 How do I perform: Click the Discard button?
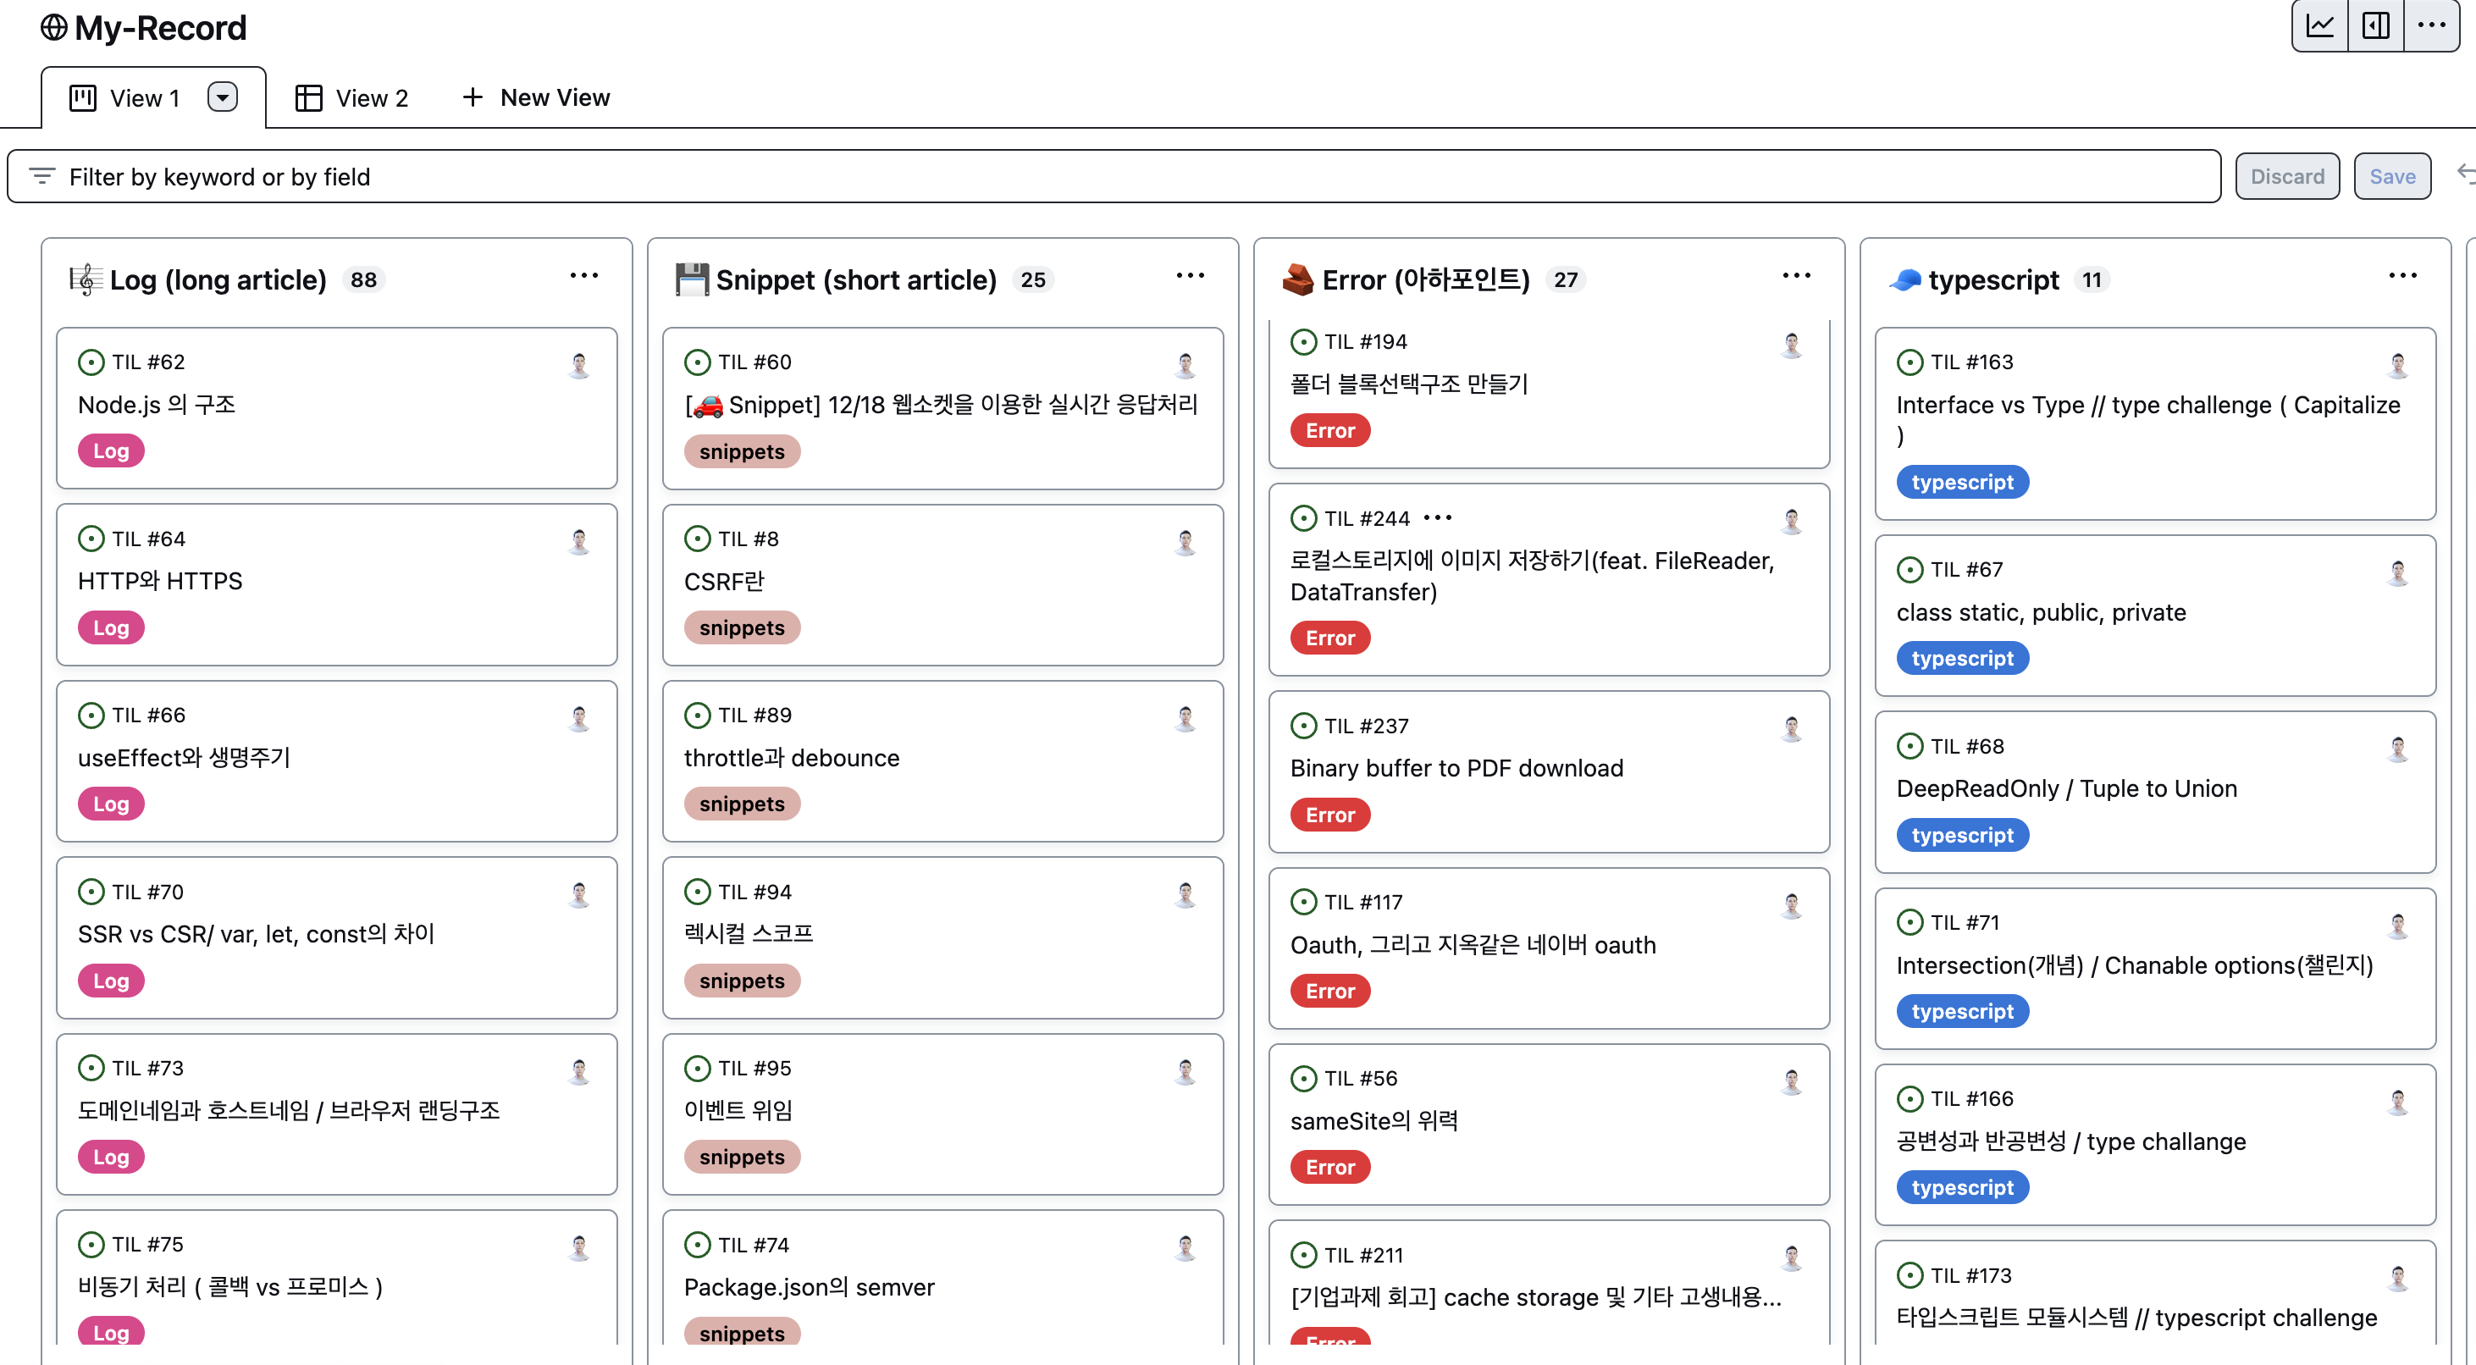(x=2286, y=177)
